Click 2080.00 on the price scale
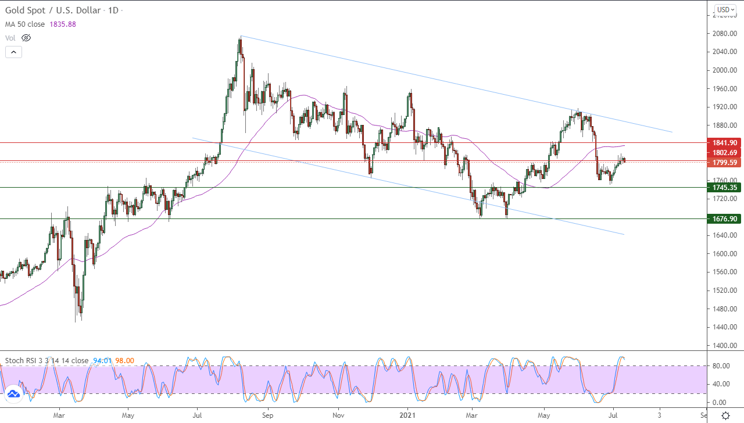 [725, 34]
